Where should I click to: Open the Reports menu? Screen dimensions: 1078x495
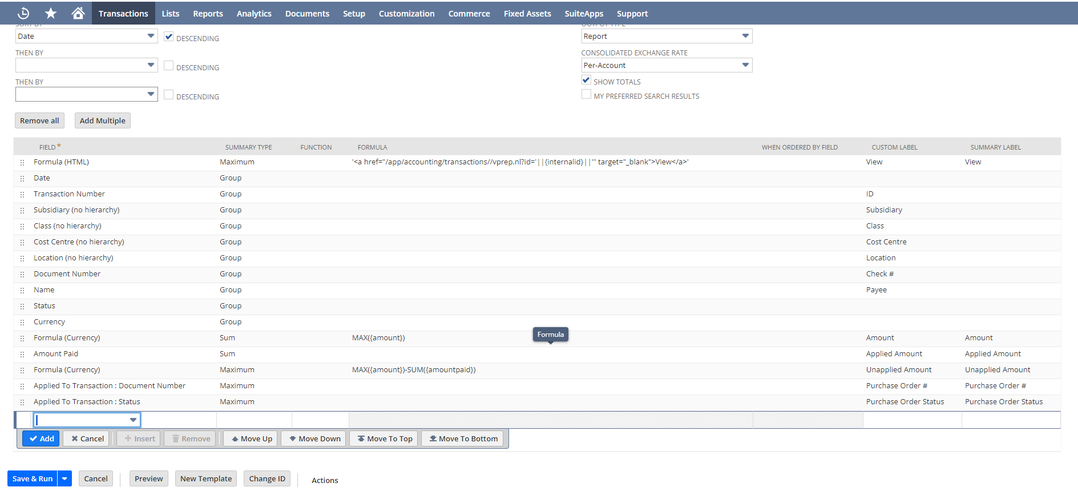[208, 13]
